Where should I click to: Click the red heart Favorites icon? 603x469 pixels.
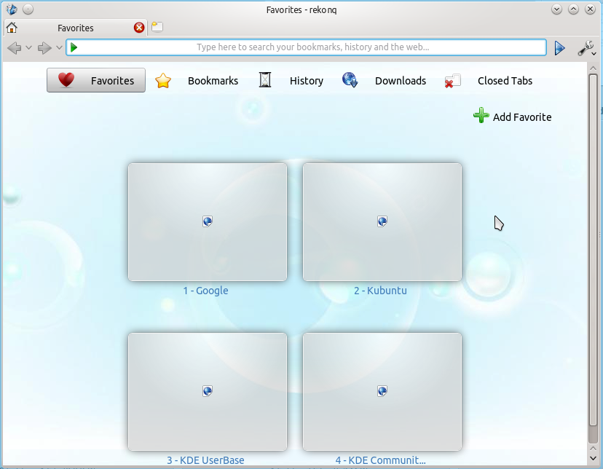[66, 80]
